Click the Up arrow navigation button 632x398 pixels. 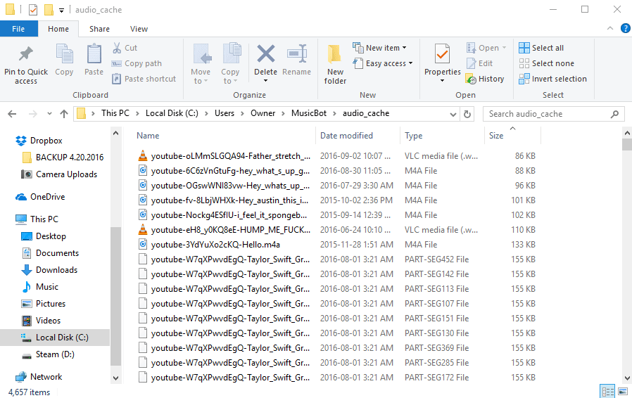64,113
